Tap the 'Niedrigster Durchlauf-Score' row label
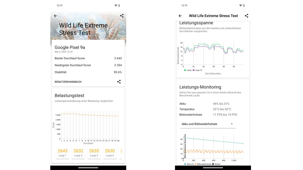 [x=73, y=65]
